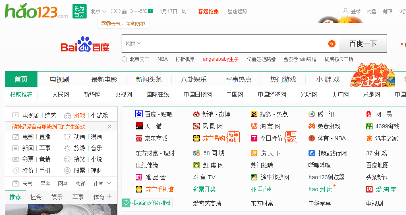Click inside the Baidu search input field
This screenshot has width=406, height=215.
pyautogui.click(x=234, y=43)
